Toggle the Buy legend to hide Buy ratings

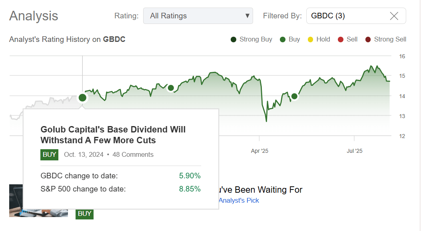(283, 39)
